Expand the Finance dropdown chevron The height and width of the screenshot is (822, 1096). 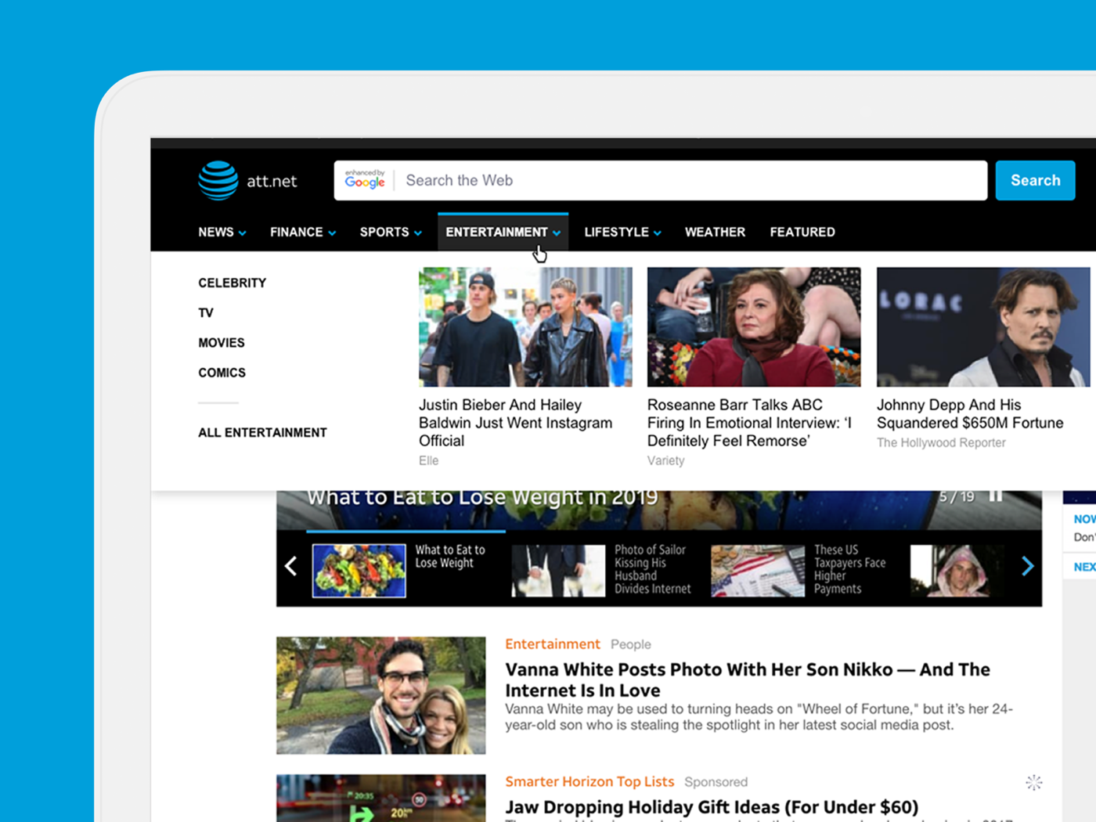coord(333,233)
